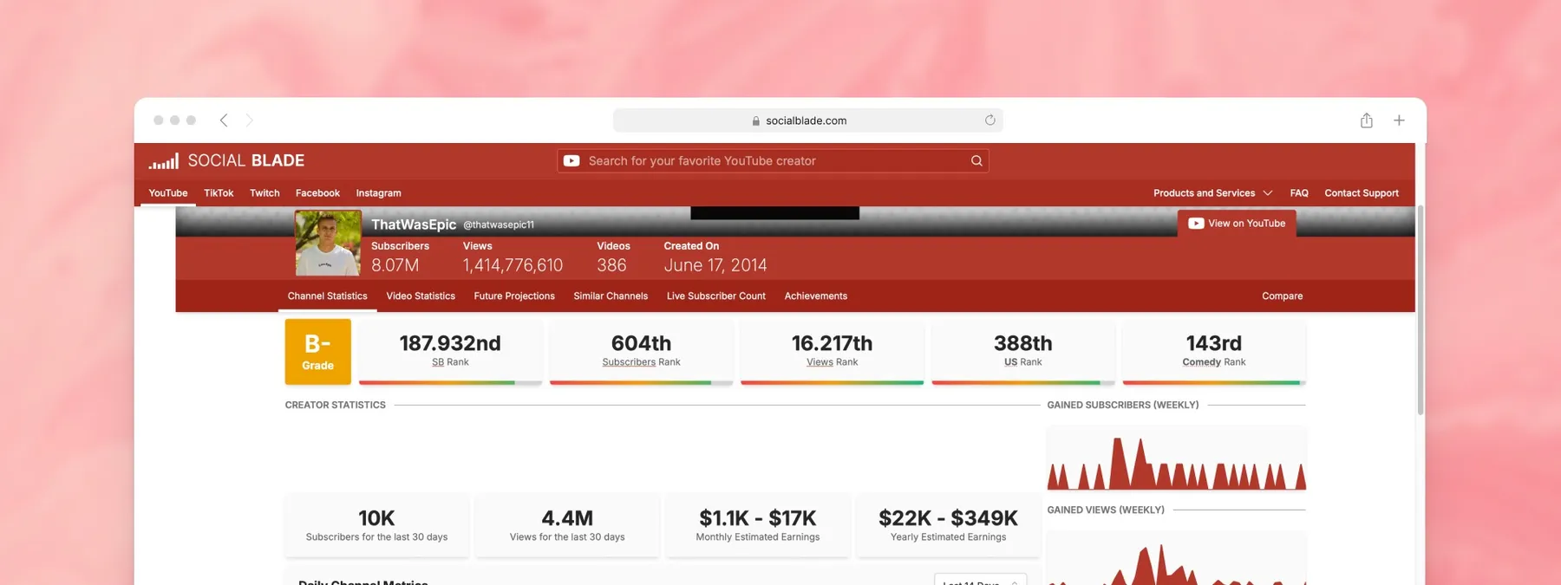Click the 388th US Rank card

coord(1023,352)
